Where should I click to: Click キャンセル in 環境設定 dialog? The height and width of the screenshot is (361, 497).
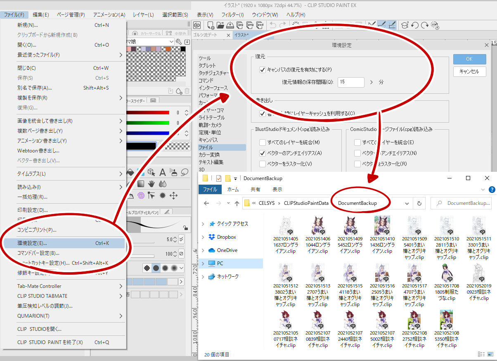click(x=469, y=71)
